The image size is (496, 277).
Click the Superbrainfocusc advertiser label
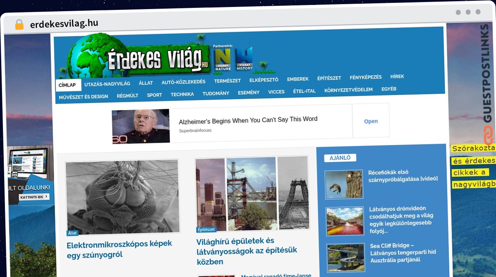click(x=195, y=131)
